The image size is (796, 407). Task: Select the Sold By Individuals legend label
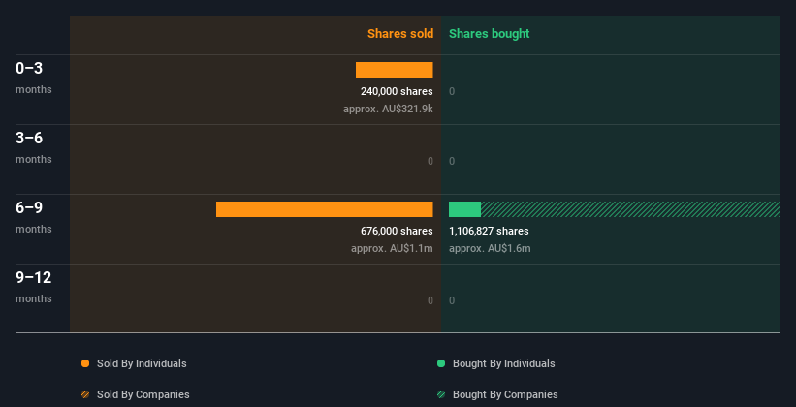point(142,363)
